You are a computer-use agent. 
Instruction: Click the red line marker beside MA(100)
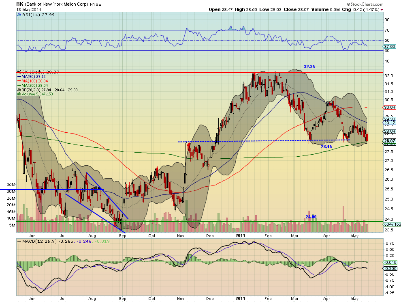19,81
